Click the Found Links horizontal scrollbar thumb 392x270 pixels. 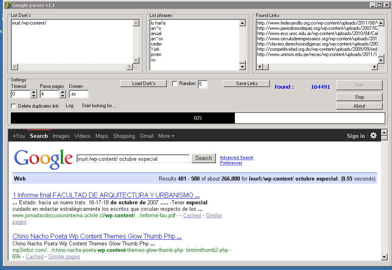tap(266, 67)
